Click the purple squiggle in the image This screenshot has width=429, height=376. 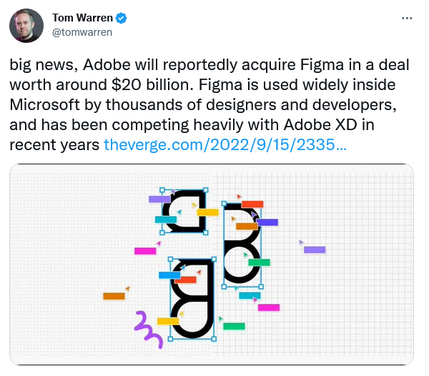pyautogui.click(x=149, y=330)
